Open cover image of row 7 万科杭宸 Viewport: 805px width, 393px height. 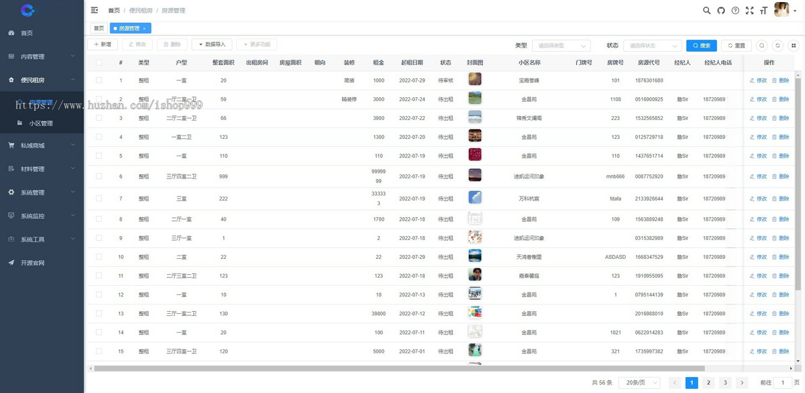click(475, 198)
